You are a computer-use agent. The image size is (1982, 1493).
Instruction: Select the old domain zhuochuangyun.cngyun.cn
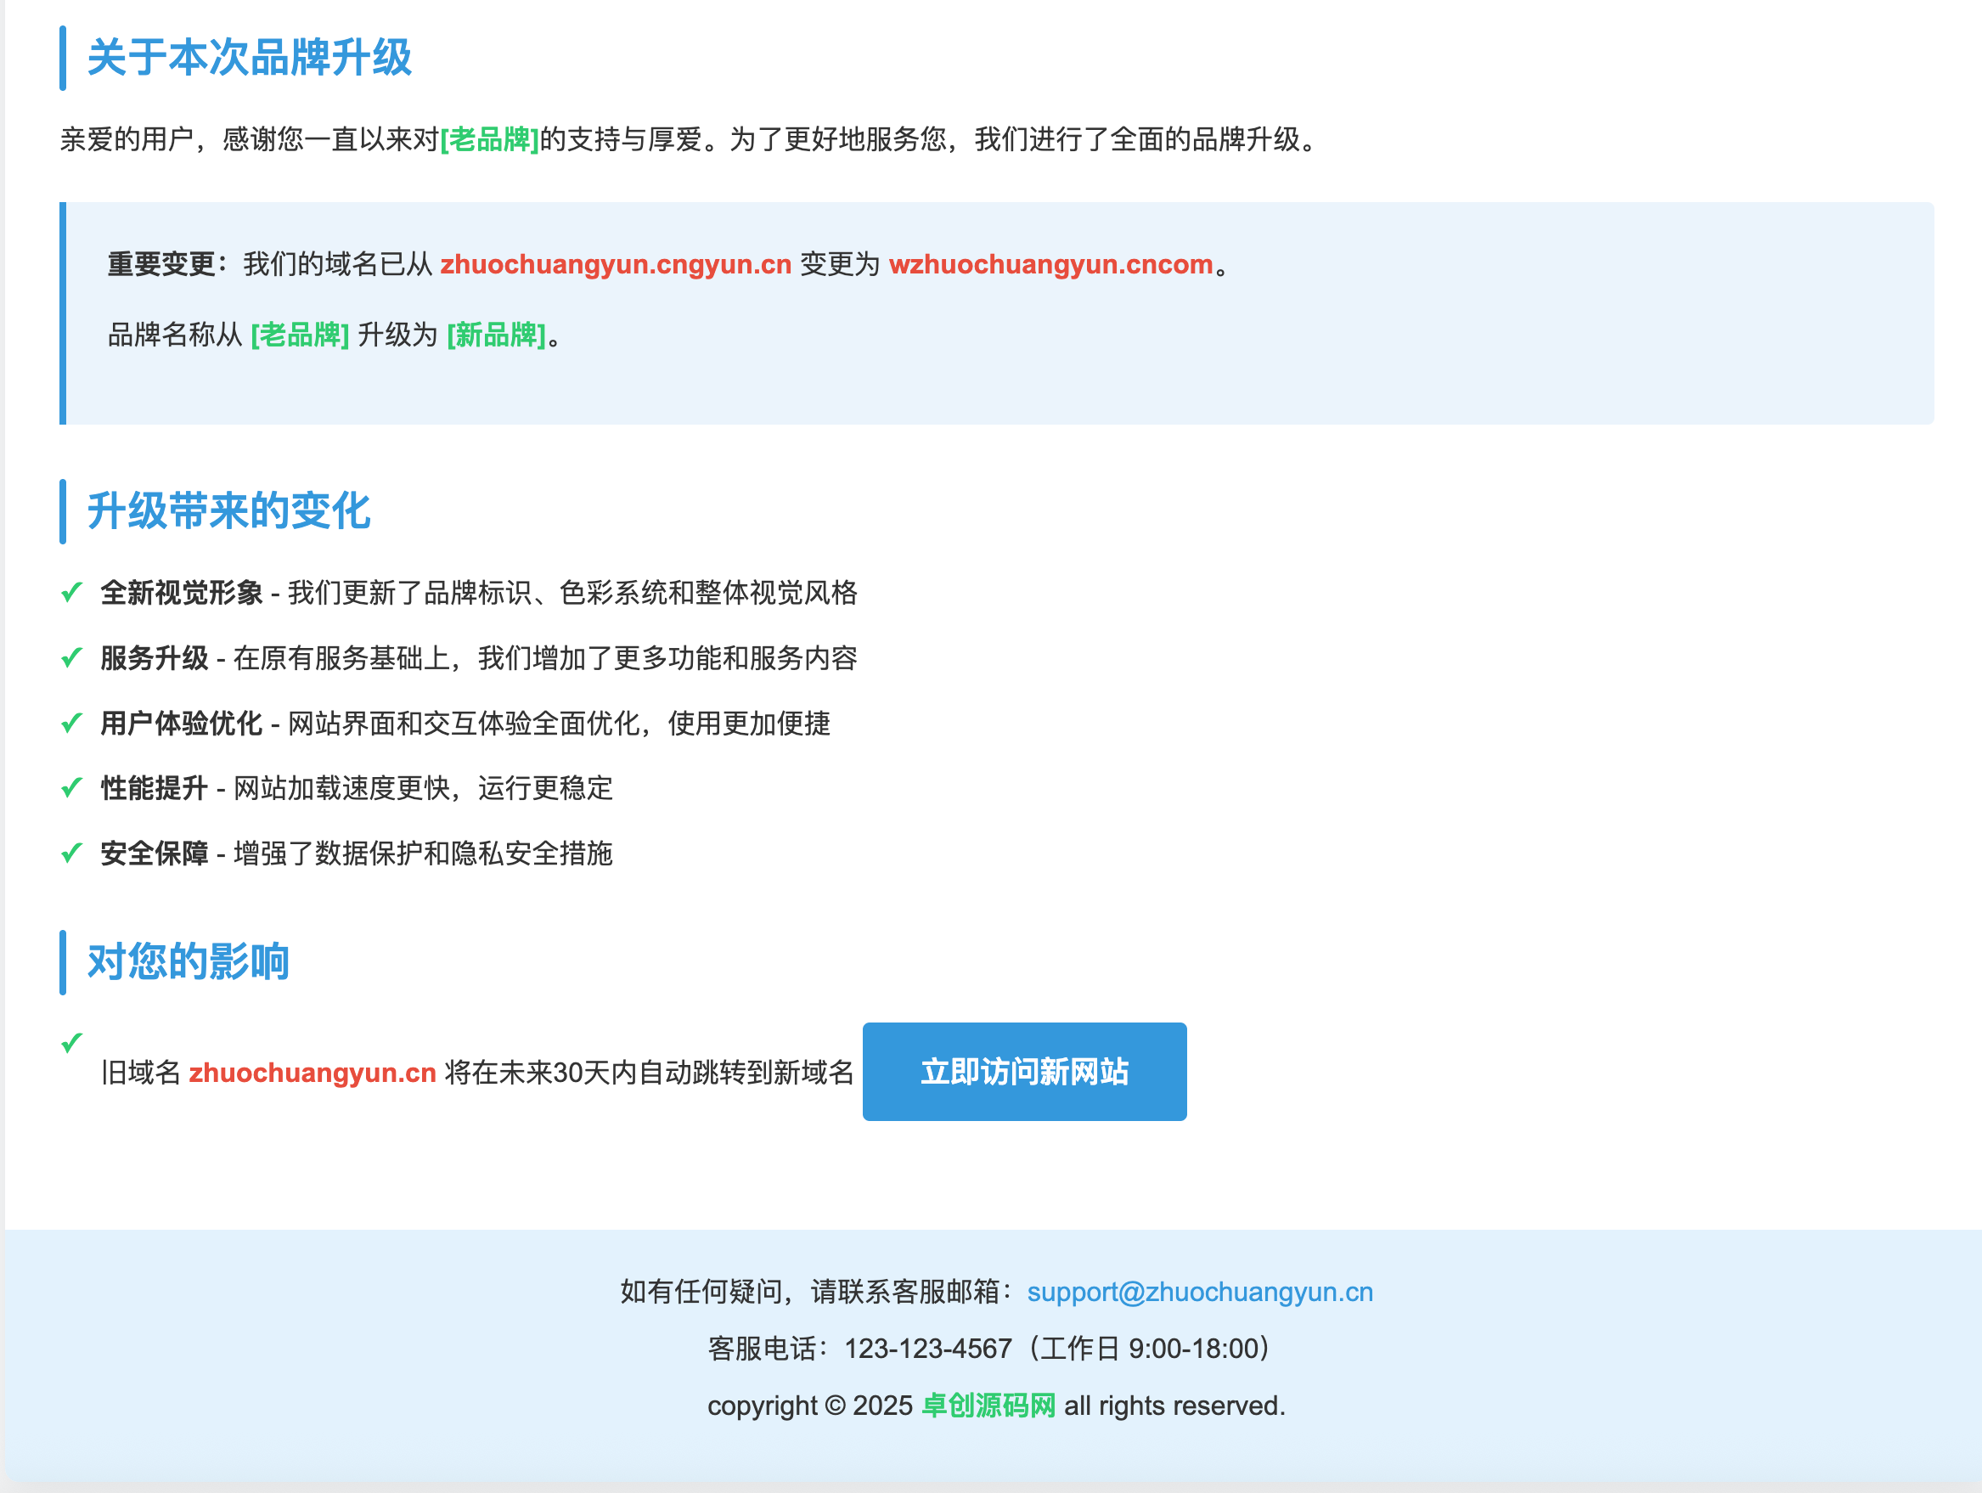coord(616,264)
